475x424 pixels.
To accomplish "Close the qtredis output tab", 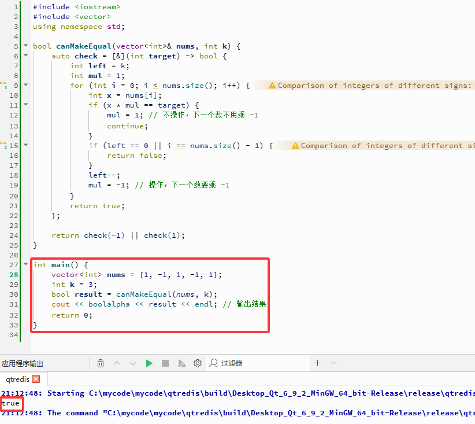I will [x=36, y=379].
